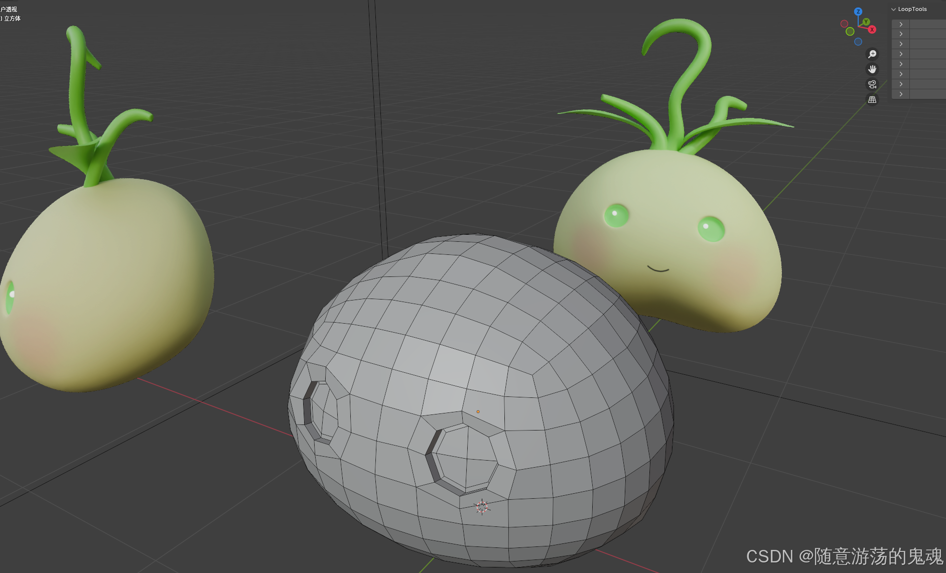Click the blue Z axis on navigation gizmo
The width and height of the screenshot is (946, 573).
click(858, 12)
